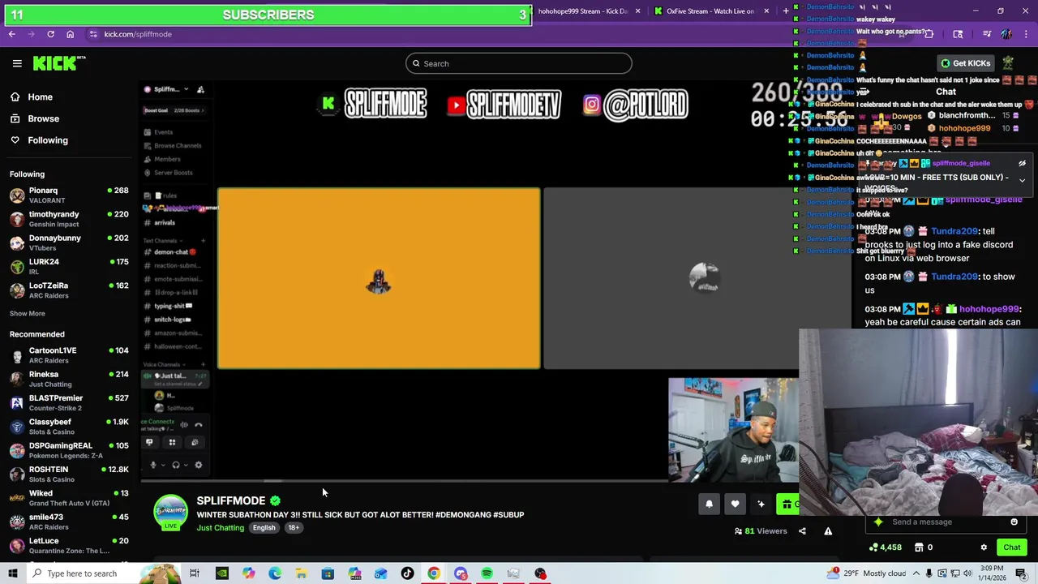The height and width of the screenshot is (584, 1038).
Task: Open recommended channel CartoonL1VE
Action: click(x=69, y=355)
